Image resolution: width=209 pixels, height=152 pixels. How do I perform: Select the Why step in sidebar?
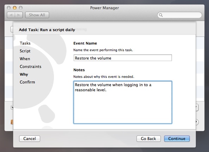[24, 74]
